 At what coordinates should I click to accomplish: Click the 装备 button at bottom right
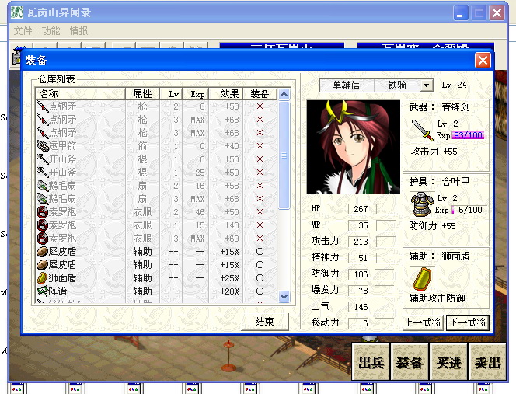[410, 363]
